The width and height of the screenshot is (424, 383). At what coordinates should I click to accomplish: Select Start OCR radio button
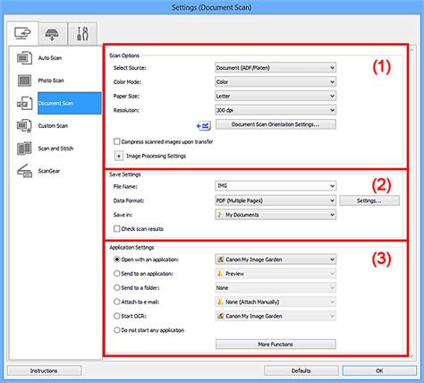(117, 316)
